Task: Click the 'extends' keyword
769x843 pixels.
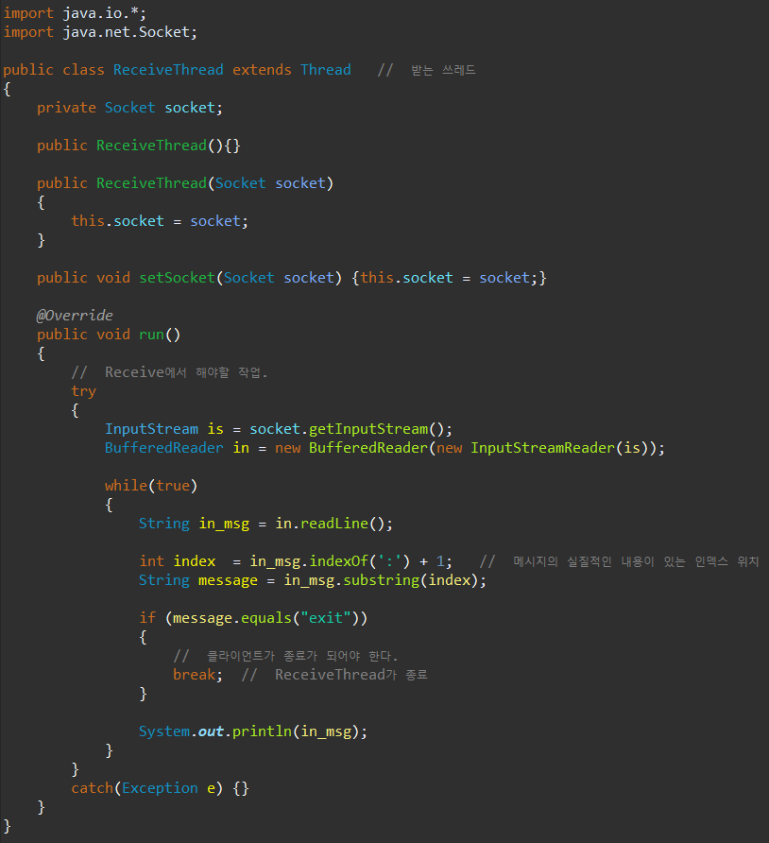Action: point(262,70)
